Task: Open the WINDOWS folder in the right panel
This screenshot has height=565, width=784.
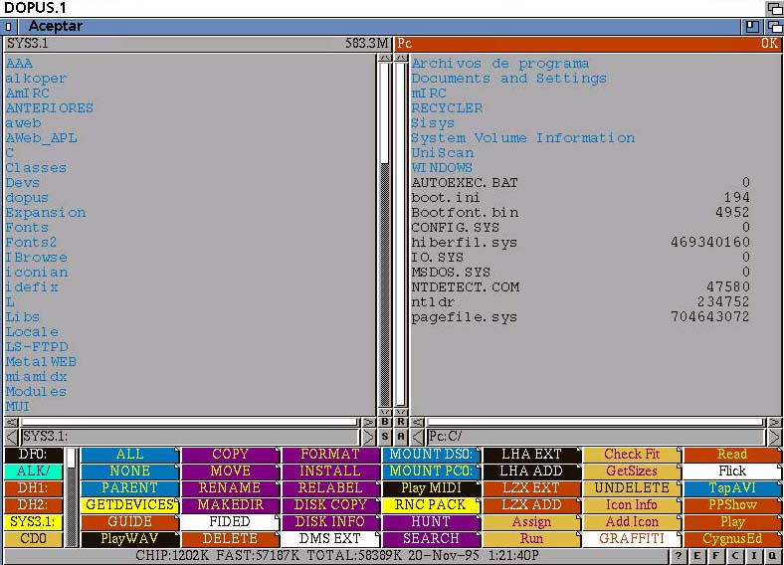Action: pyautogui.click(x=442, y=168)
